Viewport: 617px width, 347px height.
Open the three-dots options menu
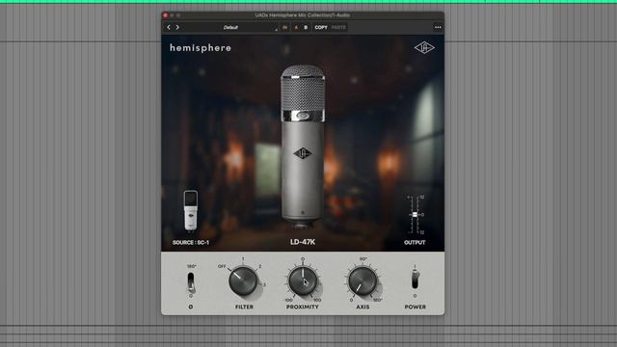[438, 27]
